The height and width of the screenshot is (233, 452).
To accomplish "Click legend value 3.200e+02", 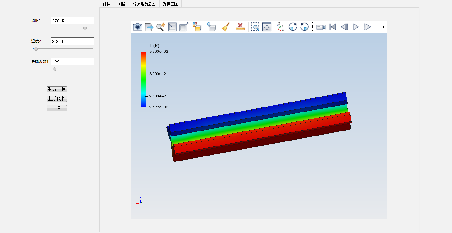I will coord(159,52).
